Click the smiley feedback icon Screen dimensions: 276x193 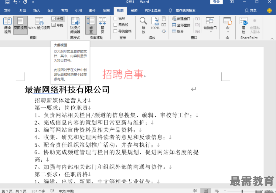coord(269,11)
